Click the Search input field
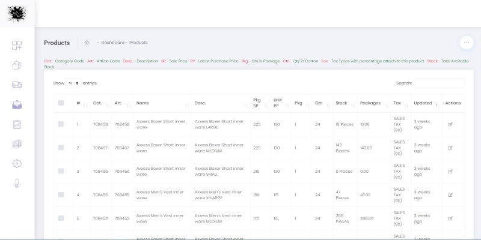The image size is (481, 240). coord(438,83)
